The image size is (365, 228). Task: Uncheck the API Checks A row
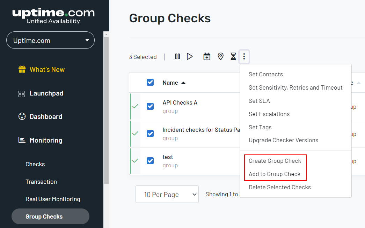[150, 106]
